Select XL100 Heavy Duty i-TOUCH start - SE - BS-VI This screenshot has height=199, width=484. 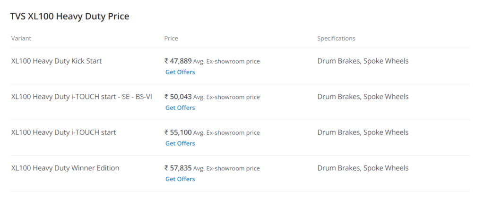[81, 97]
